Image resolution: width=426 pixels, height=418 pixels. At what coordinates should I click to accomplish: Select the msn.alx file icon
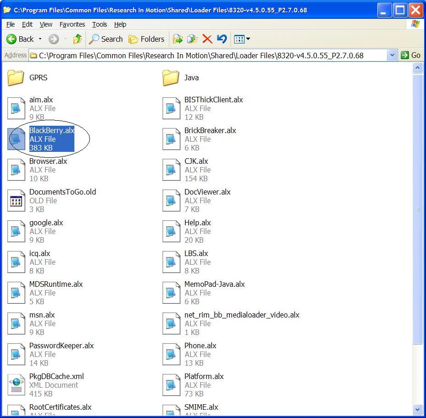click(16, 323)
